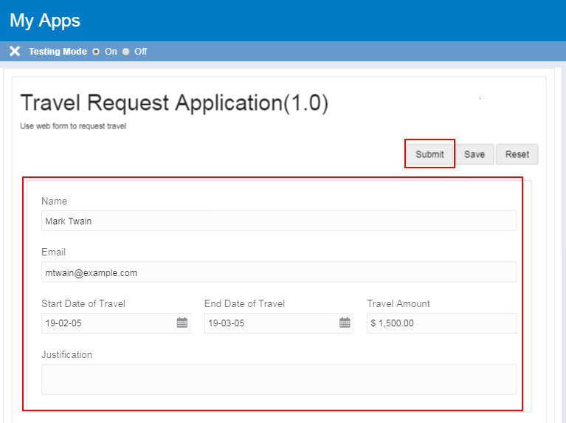Open the End Date of Travel calendar icon
566x423 pixels.
345,323
